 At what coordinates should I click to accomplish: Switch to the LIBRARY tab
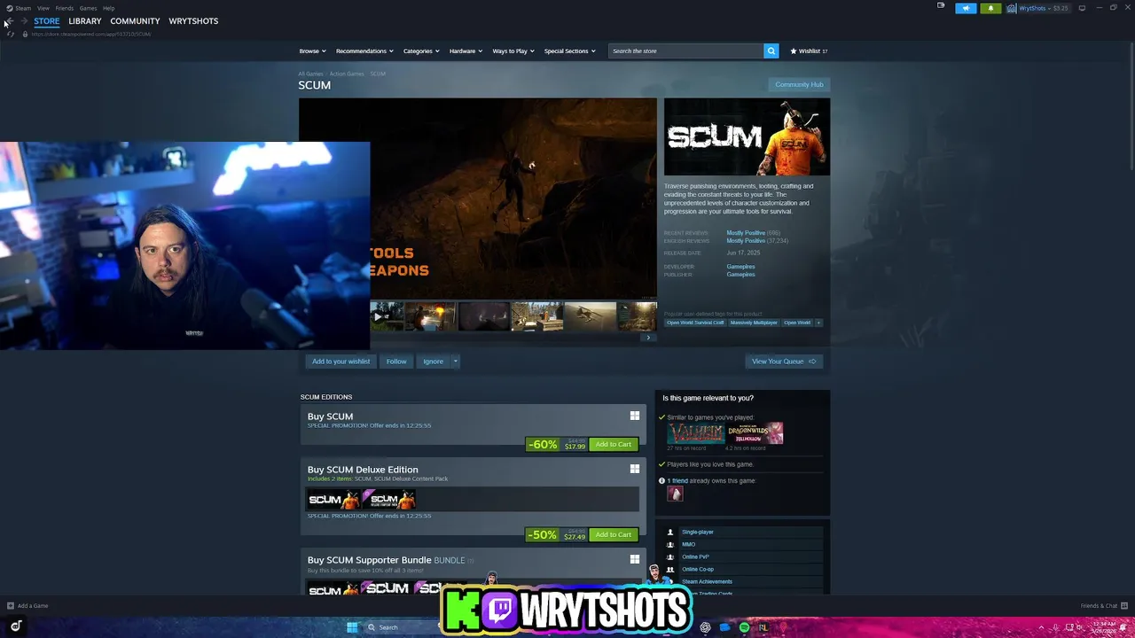pyautogui.click(x=85, y=20)
